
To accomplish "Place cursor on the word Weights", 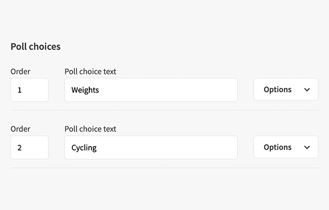I will click(85, 90).
